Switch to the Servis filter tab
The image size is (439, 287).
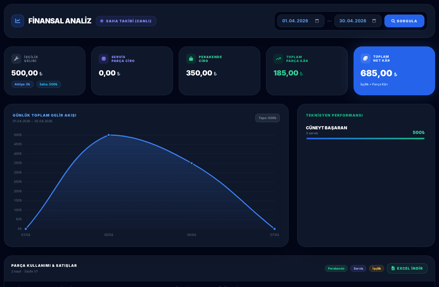[x=358, y=268]
